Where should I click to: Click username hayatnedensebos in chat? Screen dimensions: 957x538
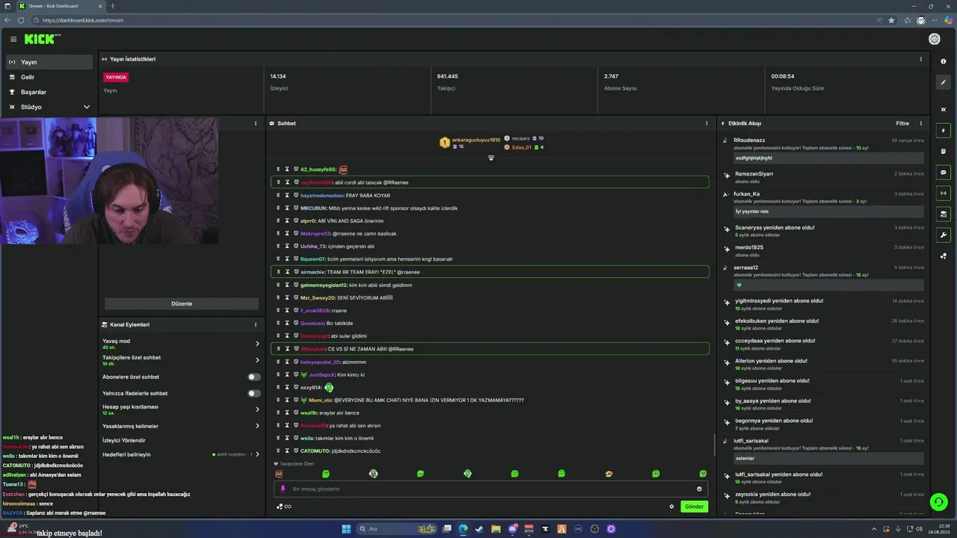pos(321,196)
